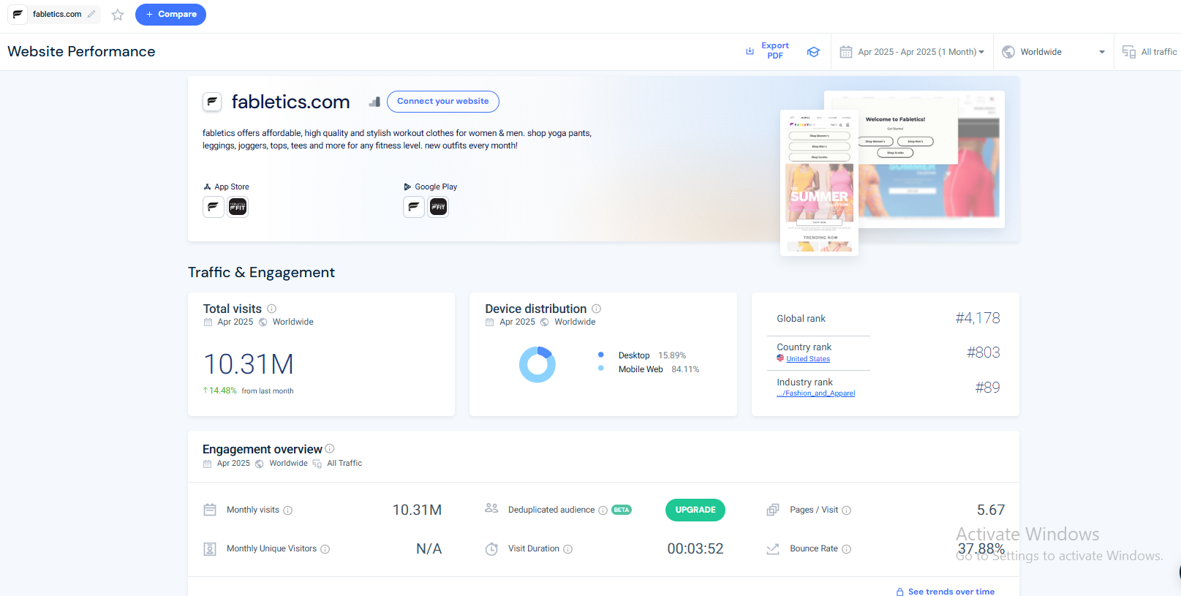Click the Monthly Unique Visitors person icon
1181x596 pixels.
[210, 548]
